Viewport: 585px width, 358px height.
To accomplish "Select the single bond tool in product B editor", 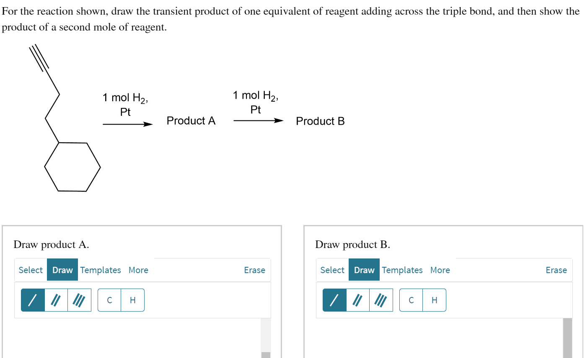I will [335, 300].
